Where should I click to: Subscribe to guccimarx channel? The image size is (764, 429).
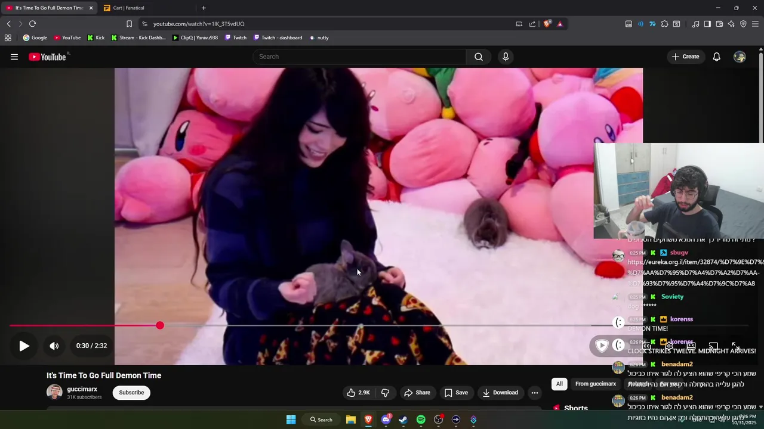click(x=131, y=393)
